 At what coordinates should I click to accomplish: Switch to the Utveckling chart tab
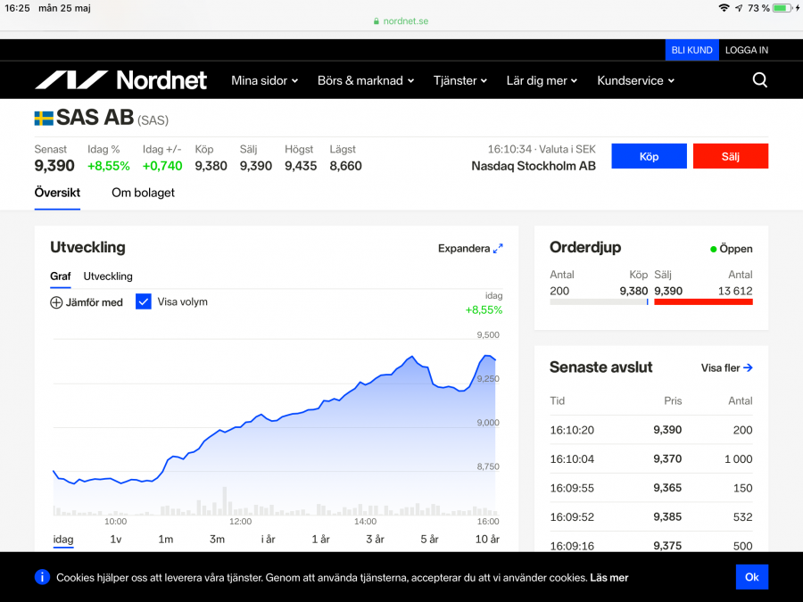coord(108,276)
